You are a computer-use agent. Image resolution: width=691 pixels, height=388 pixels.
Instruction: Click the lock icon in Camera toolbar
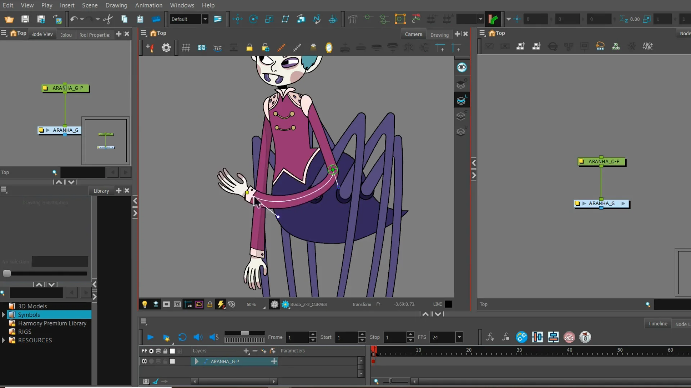point(249,47)
